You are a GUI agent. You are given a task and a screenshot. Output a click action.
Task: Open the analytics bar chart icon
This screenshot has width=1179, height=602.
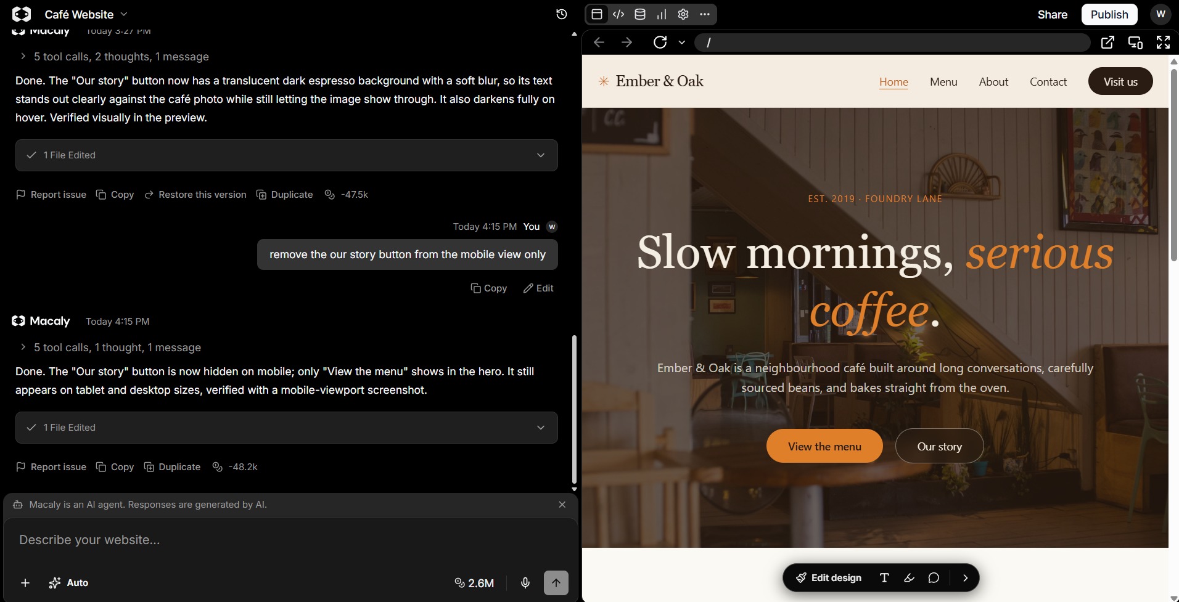[662, 14]
